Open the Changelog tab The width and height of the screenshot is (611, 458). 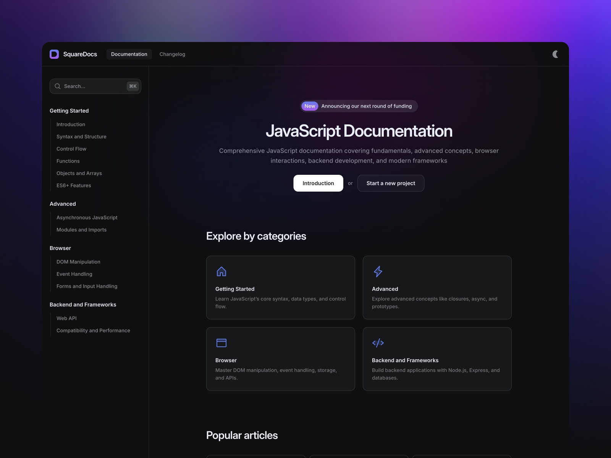(x=172, y=54)
